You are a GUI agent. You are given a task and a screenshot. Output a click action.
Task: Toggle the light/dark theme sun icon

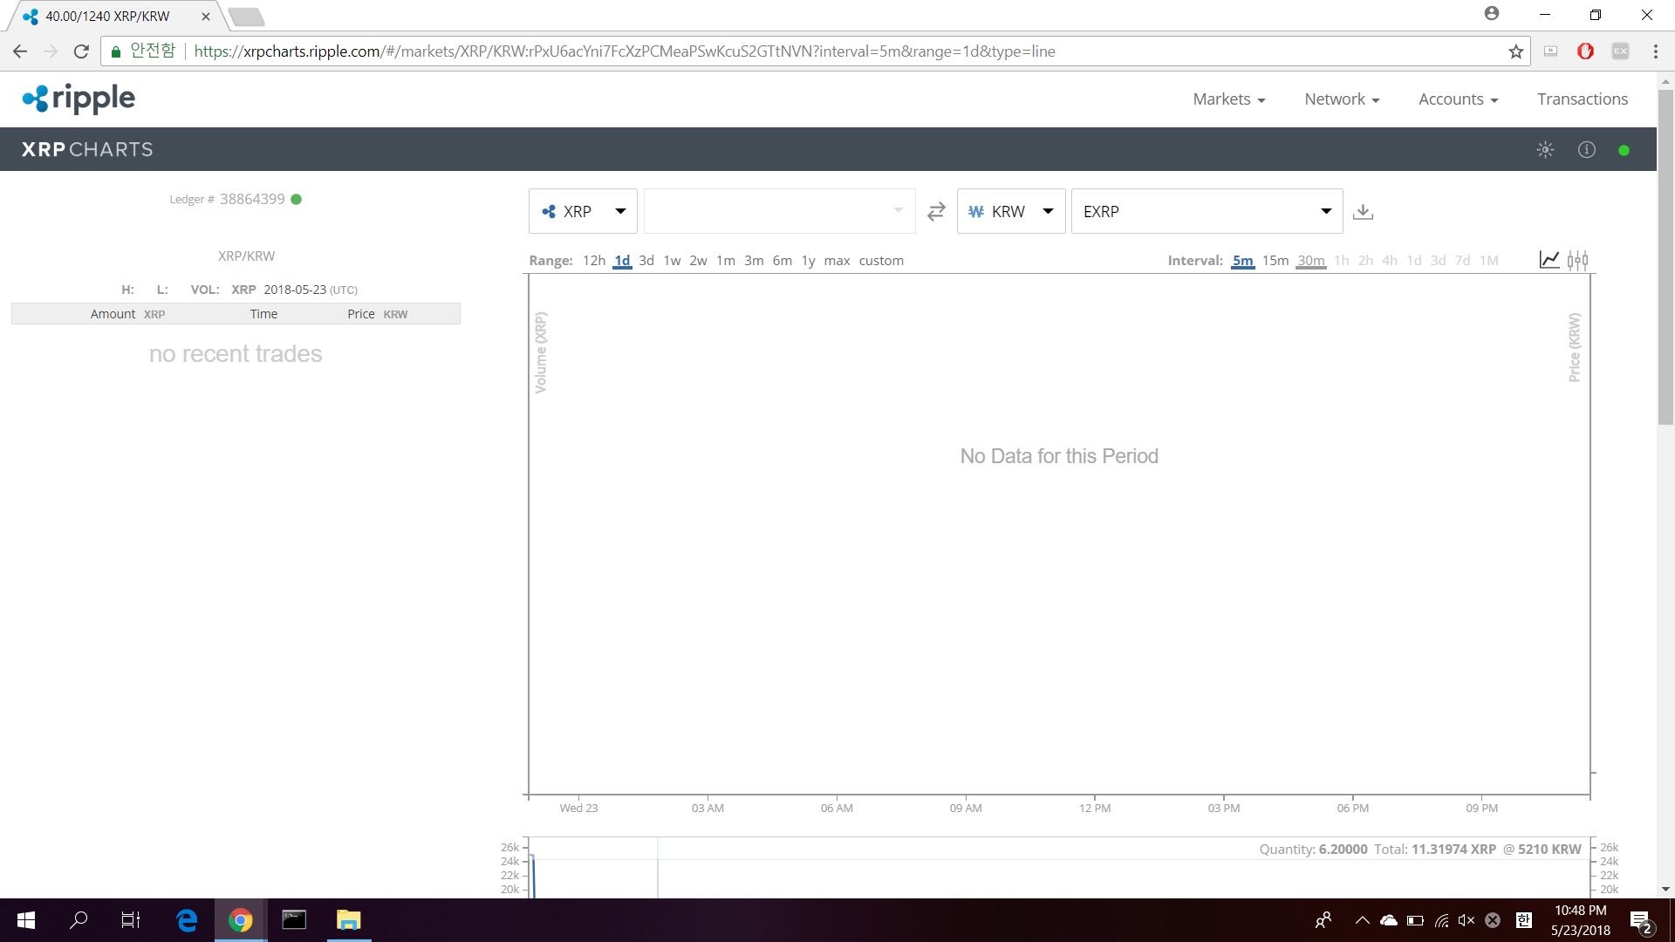pos(1545,150)
